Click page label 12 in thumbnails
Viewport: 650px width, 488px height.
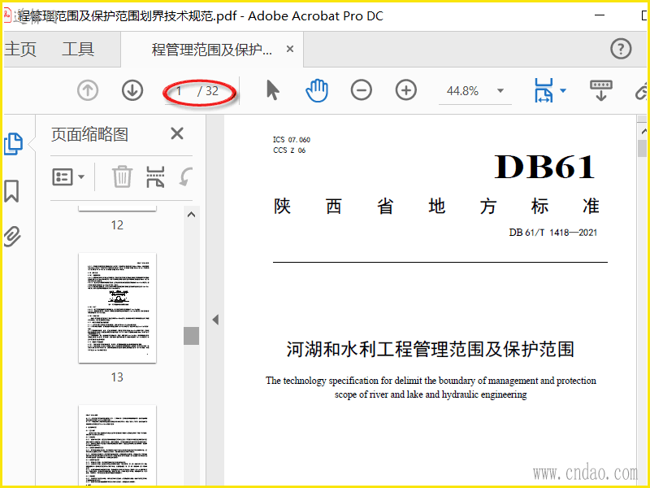tap(117, 225)
